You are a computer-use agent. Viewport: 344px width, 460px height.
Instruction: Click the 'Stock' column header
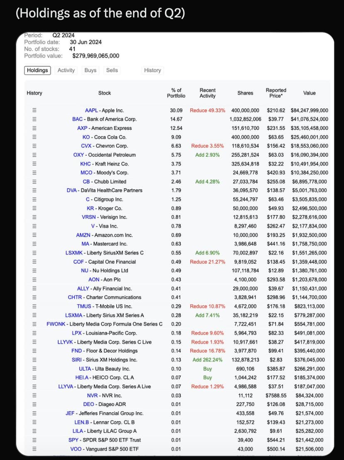pyautogui.click(x=105, y=93)
